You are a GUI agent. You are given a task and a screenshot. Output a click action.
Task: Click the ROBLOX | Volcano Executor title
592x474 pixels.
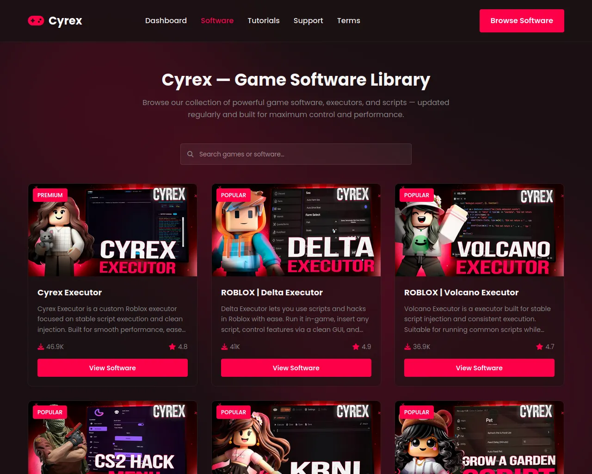462,293
